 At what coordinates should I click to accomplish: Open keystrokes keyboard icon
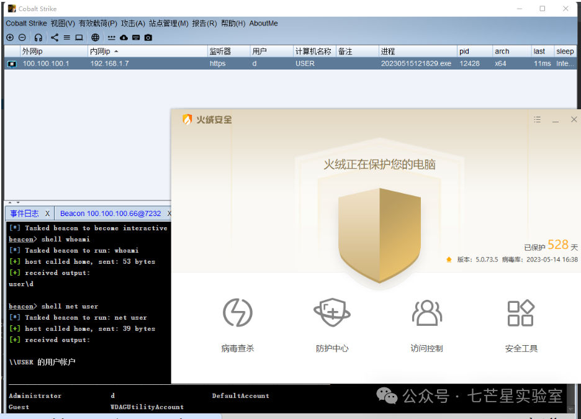coord(136,37)
